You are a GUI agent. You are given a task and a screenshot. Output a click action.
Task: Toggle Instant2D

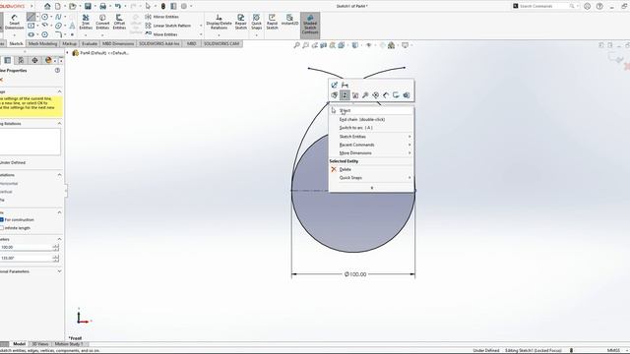click(289, 21)
